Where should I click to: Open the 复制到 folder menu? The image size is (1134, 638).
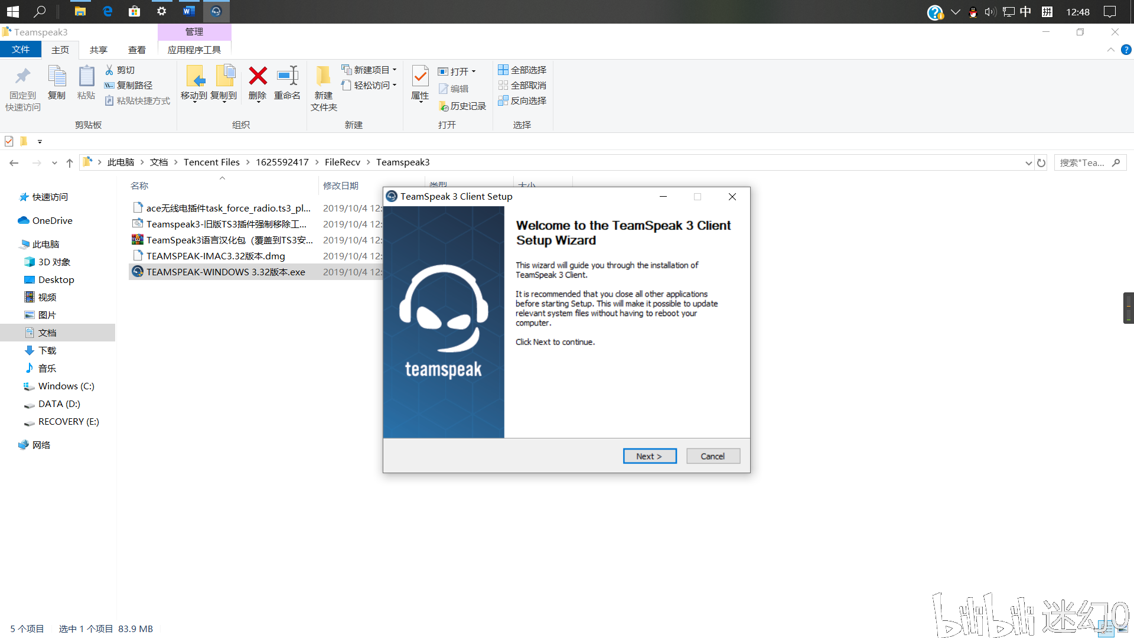tap(224, 83)
